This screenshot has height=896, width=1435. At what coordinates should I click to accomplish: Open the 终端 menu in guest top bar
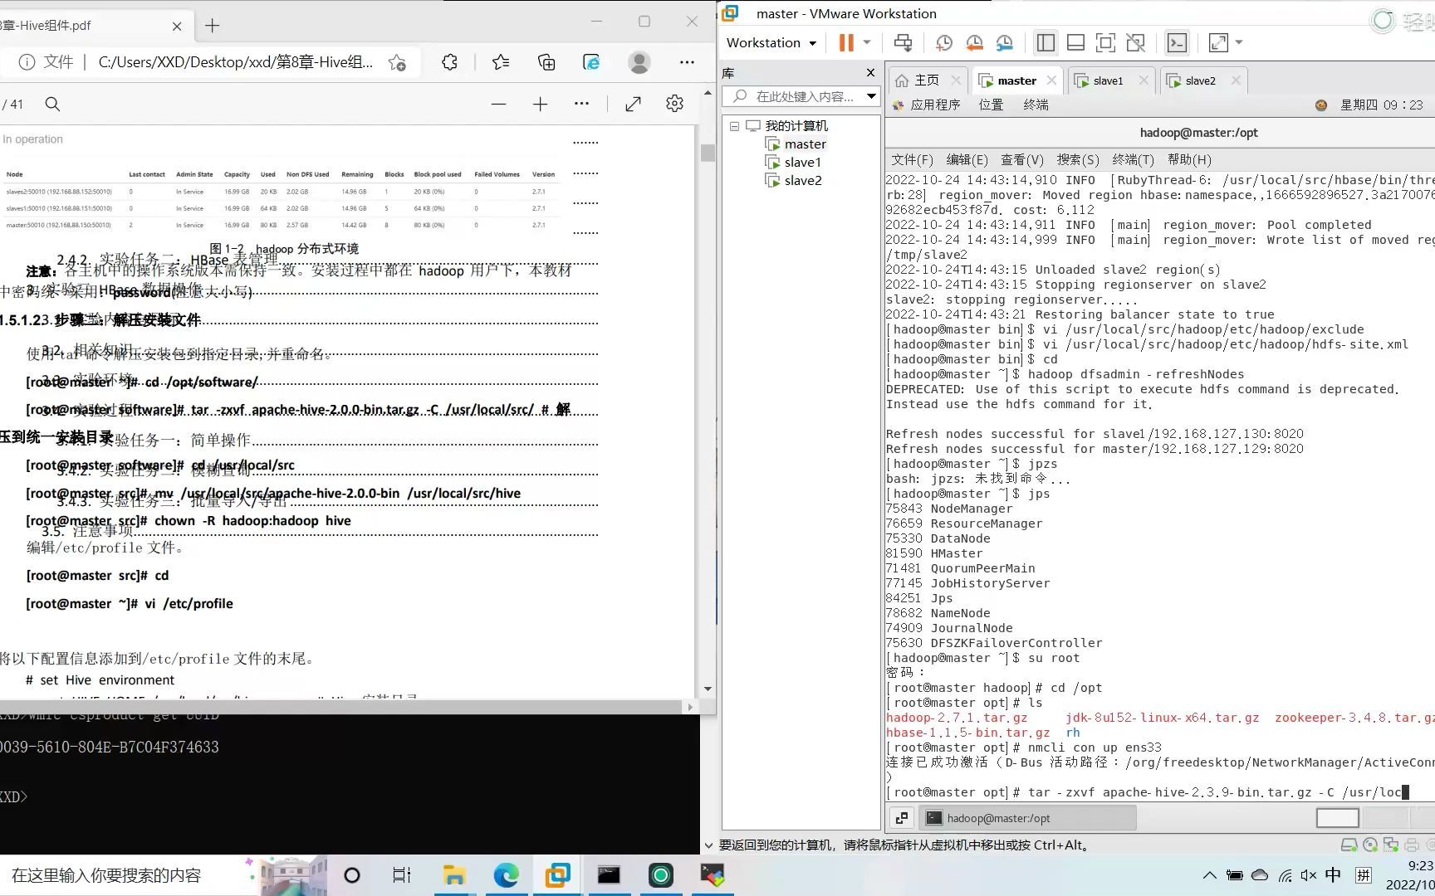pos(1036,105)
